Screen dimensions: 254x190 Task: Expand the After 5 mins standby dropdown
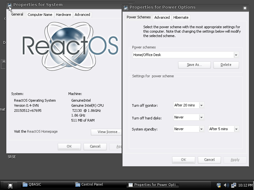(x=236, y=129)
